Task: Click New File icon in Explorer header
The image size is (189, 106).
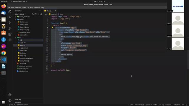Action: [33, 14]
